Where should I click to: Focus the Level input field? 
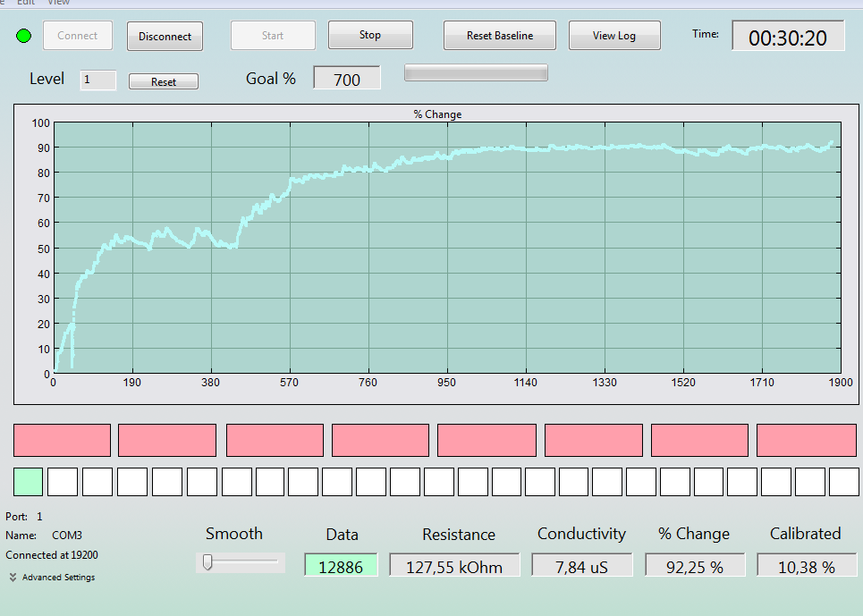click(x=98, y=80)
